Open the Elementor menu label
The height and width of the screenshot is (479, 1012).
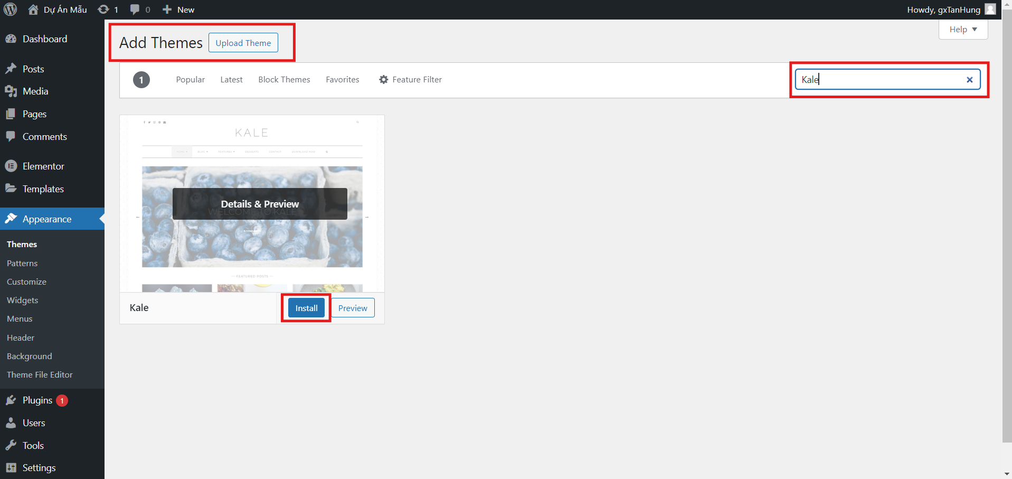click(x=43, y=166)
